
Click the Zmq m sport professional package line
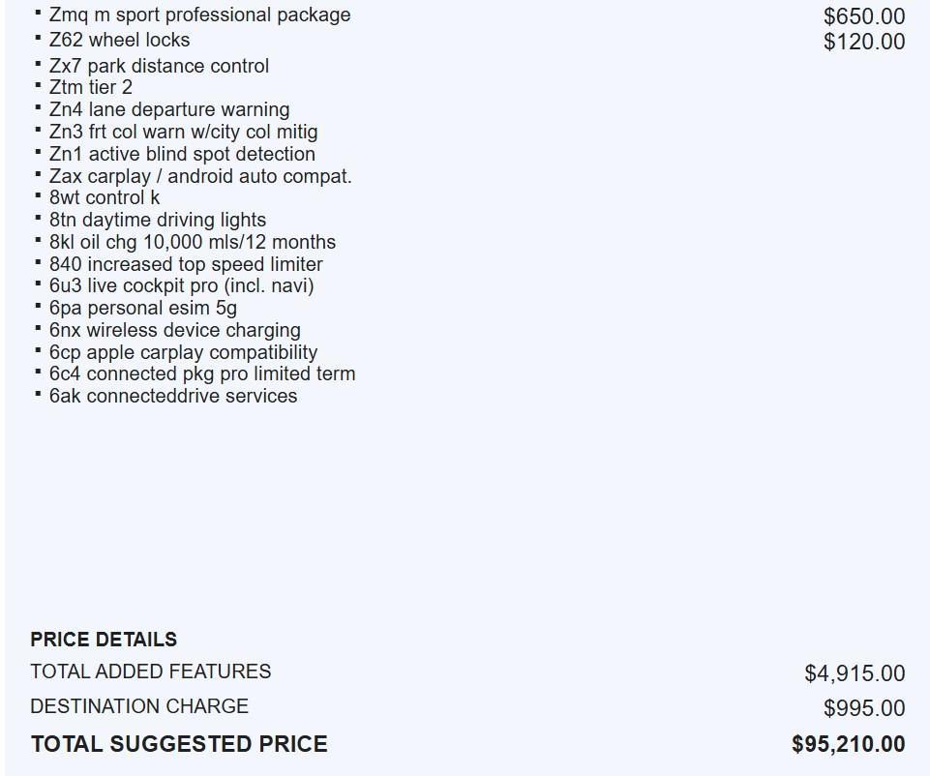(x=199, y=15)
